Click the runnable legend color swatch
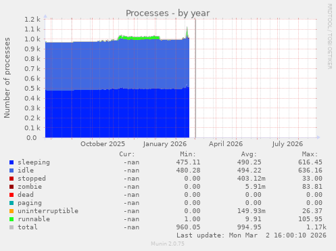 click(x=11, y=219)
